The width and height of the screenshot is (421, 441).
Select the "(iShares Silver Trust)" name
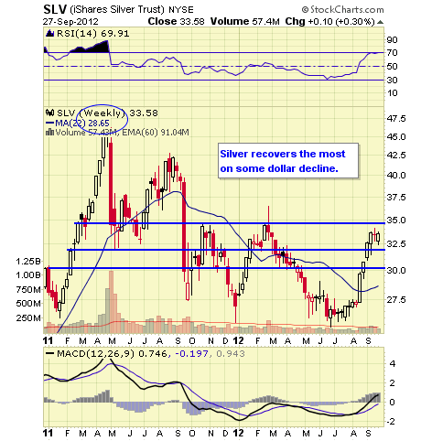(117, 10)
